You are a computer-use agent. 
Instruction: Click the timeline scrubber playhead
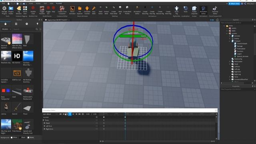125,114
